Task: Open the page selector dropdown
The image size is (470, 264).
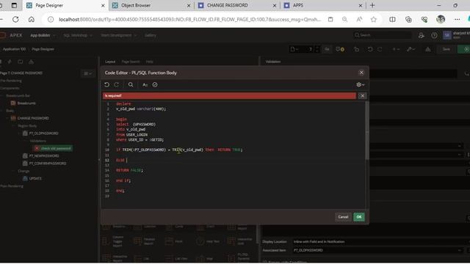Action: (294, 49)
